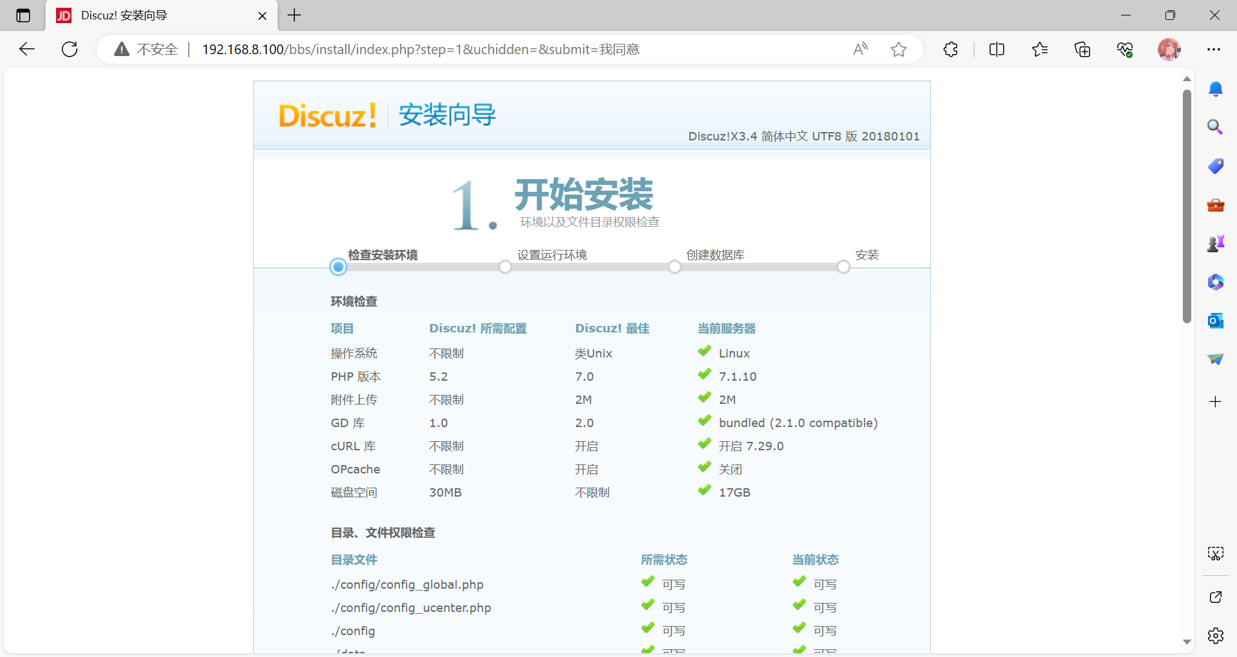This screenshot has height=657, width=1237.
Task: Click the current PHP version 7.1.10
Action: [x=738, y=377]
